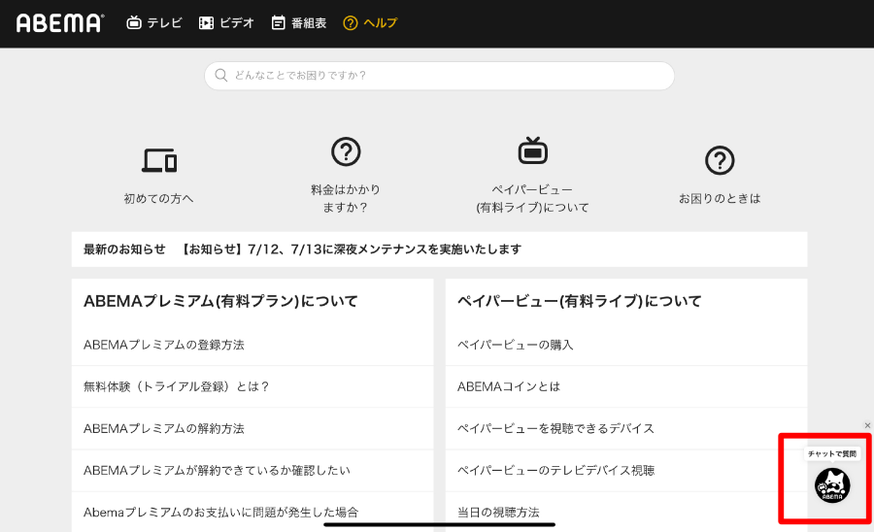
Task: Open ペイパービュー(有料ライブ)について section heading
Action: (580, 301)
